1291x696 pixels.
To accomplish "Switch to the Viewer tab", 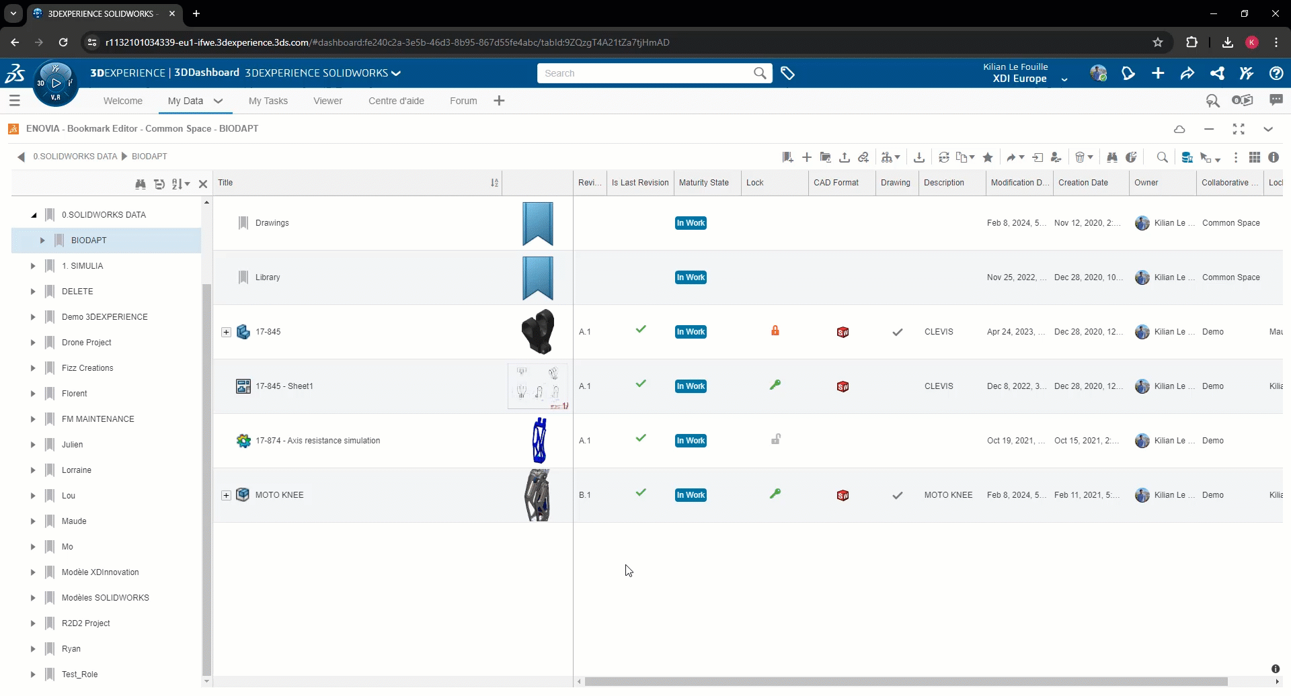I will [x=328, y=101].
